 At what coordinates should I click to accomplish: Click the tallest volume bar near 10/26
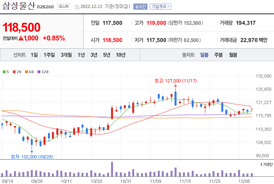point(112,169)
